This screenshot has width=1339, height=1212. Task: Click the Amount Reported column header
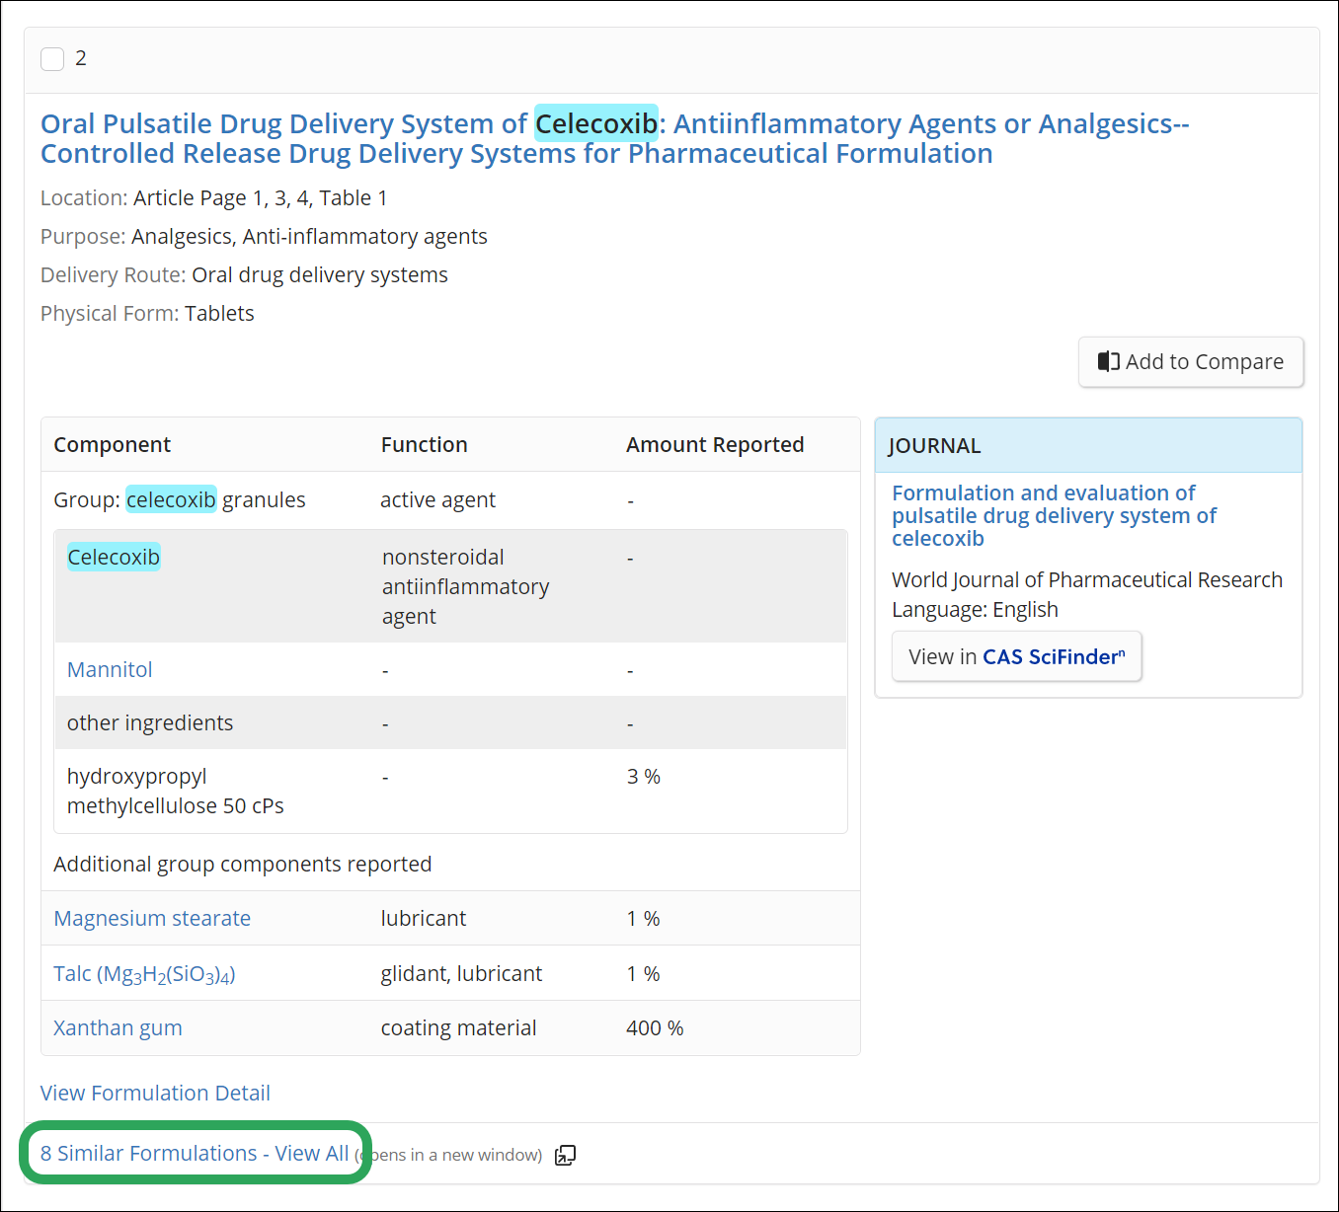click(x=714, y=444)
